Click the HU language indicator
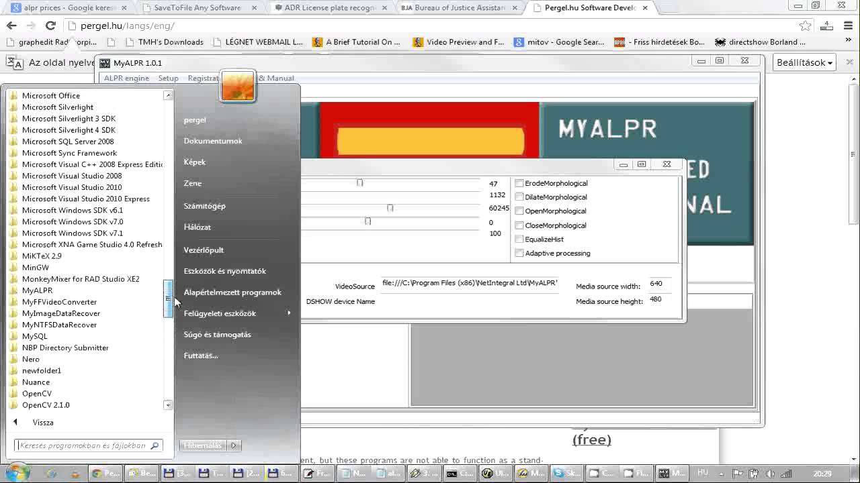Viewport: 860px width, 483px height. pos(703,473)
